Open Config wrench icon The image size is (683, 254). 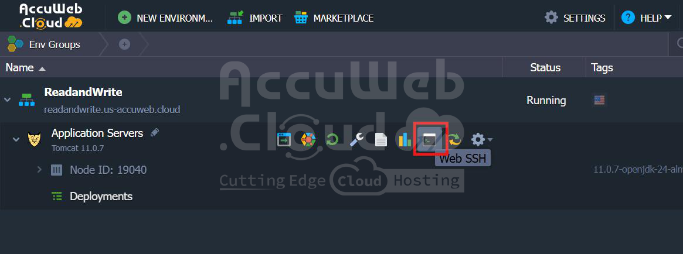(357, 140)
